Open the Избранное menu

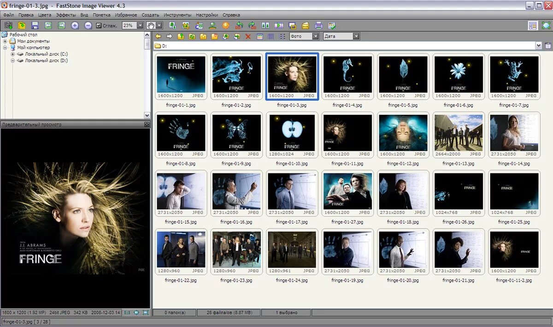click(126, 15)
